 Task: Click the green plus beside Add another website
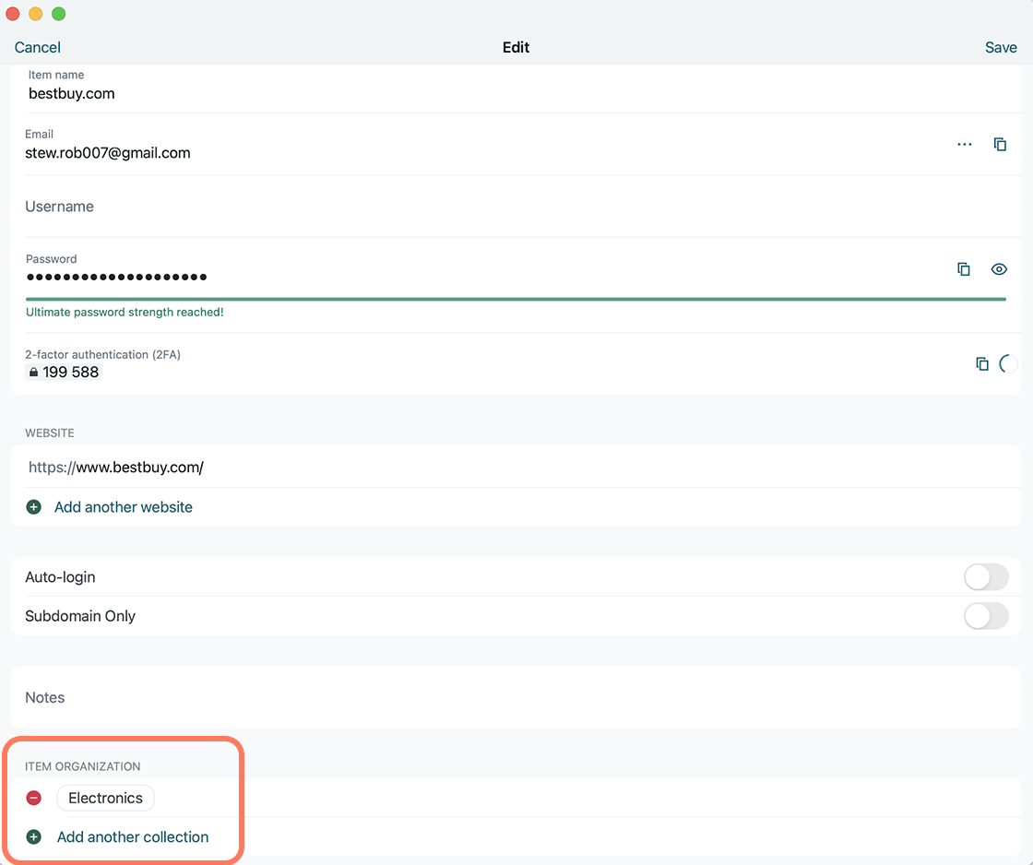click(33, 506)
